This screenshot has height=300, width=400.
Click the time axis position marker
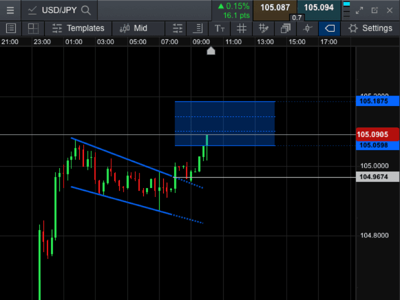[211, 50]
